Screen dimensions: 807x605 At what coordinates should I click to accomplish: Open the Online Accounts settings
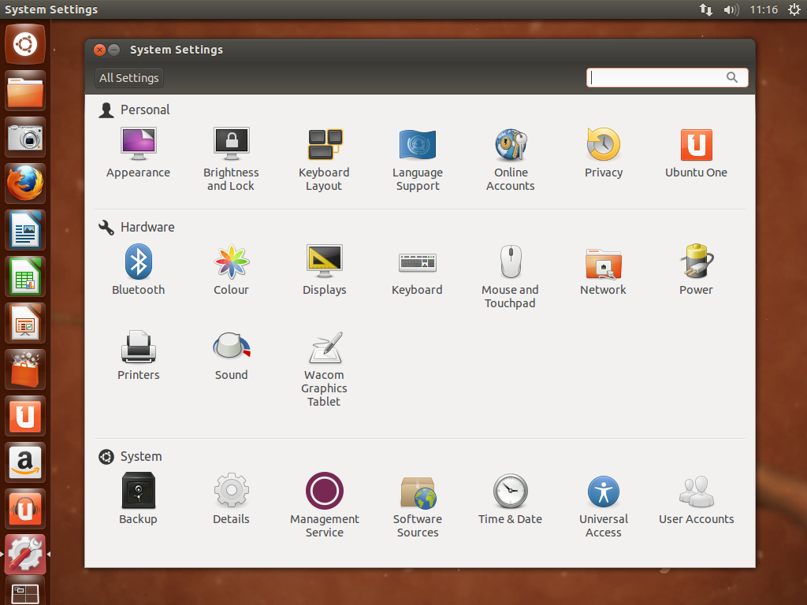(510, 145)
